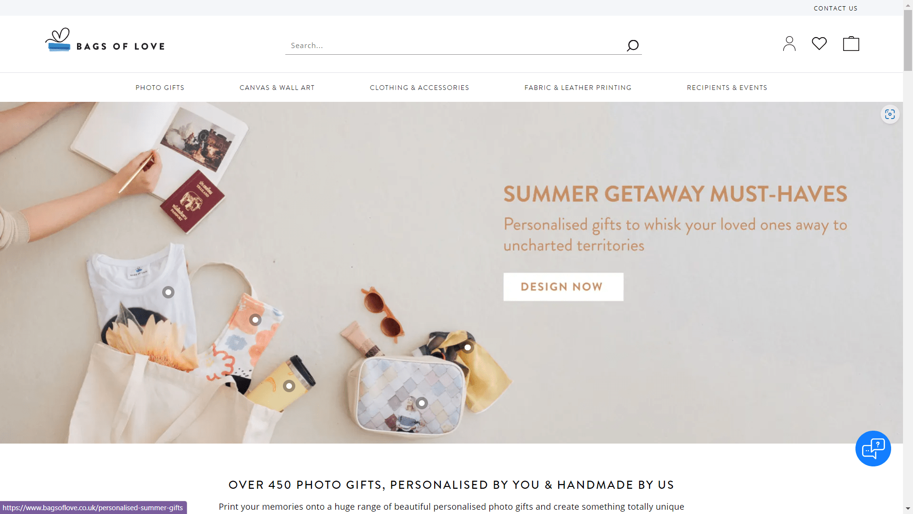Expand the Fabric & Leather Printing menu
The width and height of the screenshot is (913, 514).
[x=578, y=88]
